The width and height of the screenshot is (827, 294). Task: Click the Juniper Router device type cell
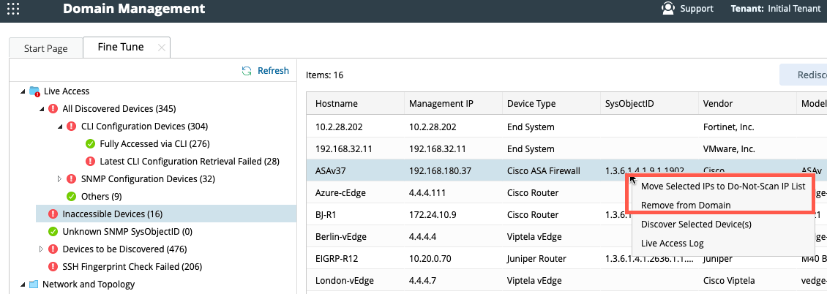click(x=536, y=259)
